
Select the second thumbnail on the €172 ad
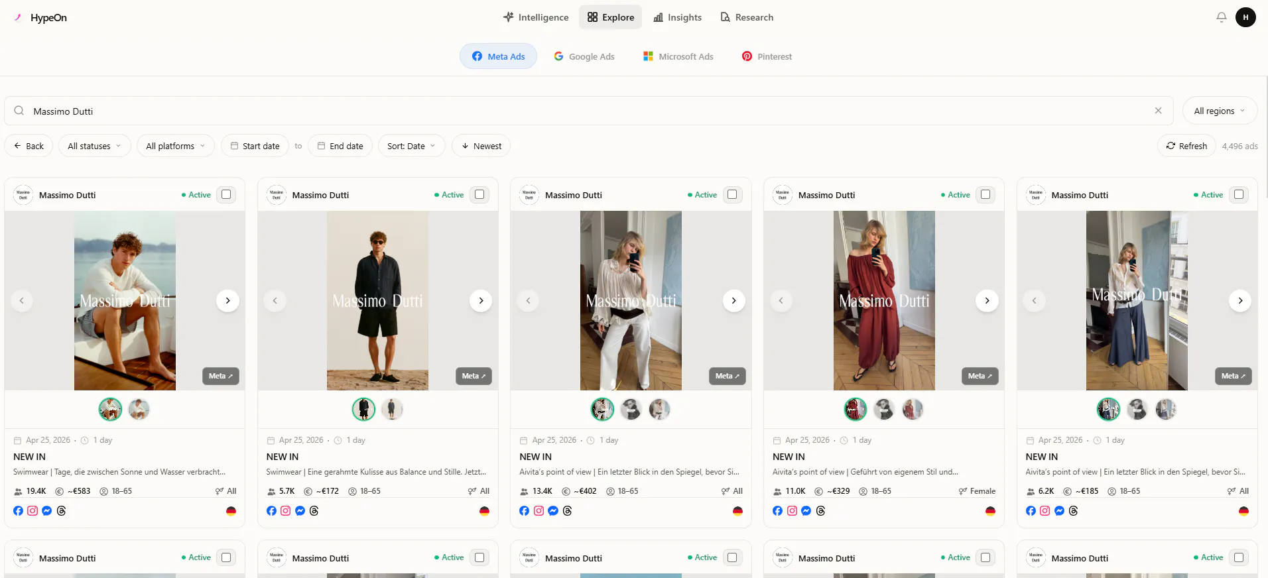click(392, 410)
